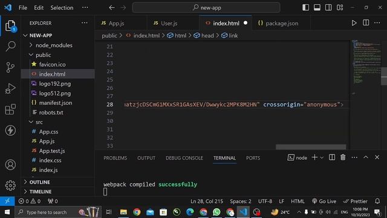The width and height of the screenshot is (387, 218).
Task: Open the Accounts menu icon
Action: [x=10, y=165]
